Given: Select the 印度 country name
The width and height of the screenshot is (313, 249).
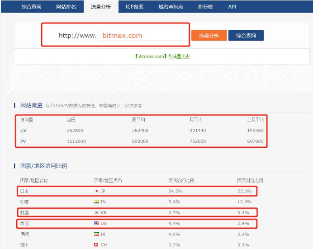Looking at the screenshot, I should pos(24,202).
